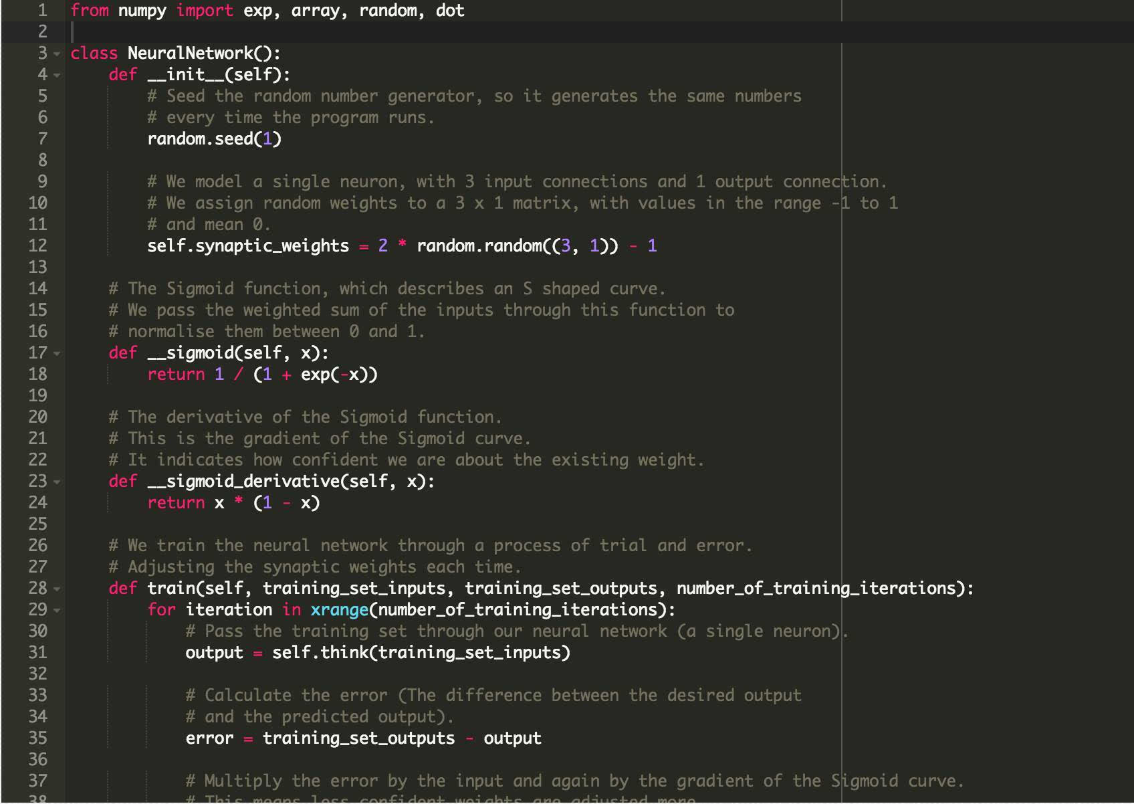Click line number 12 in the gutter

click(37, 246)
